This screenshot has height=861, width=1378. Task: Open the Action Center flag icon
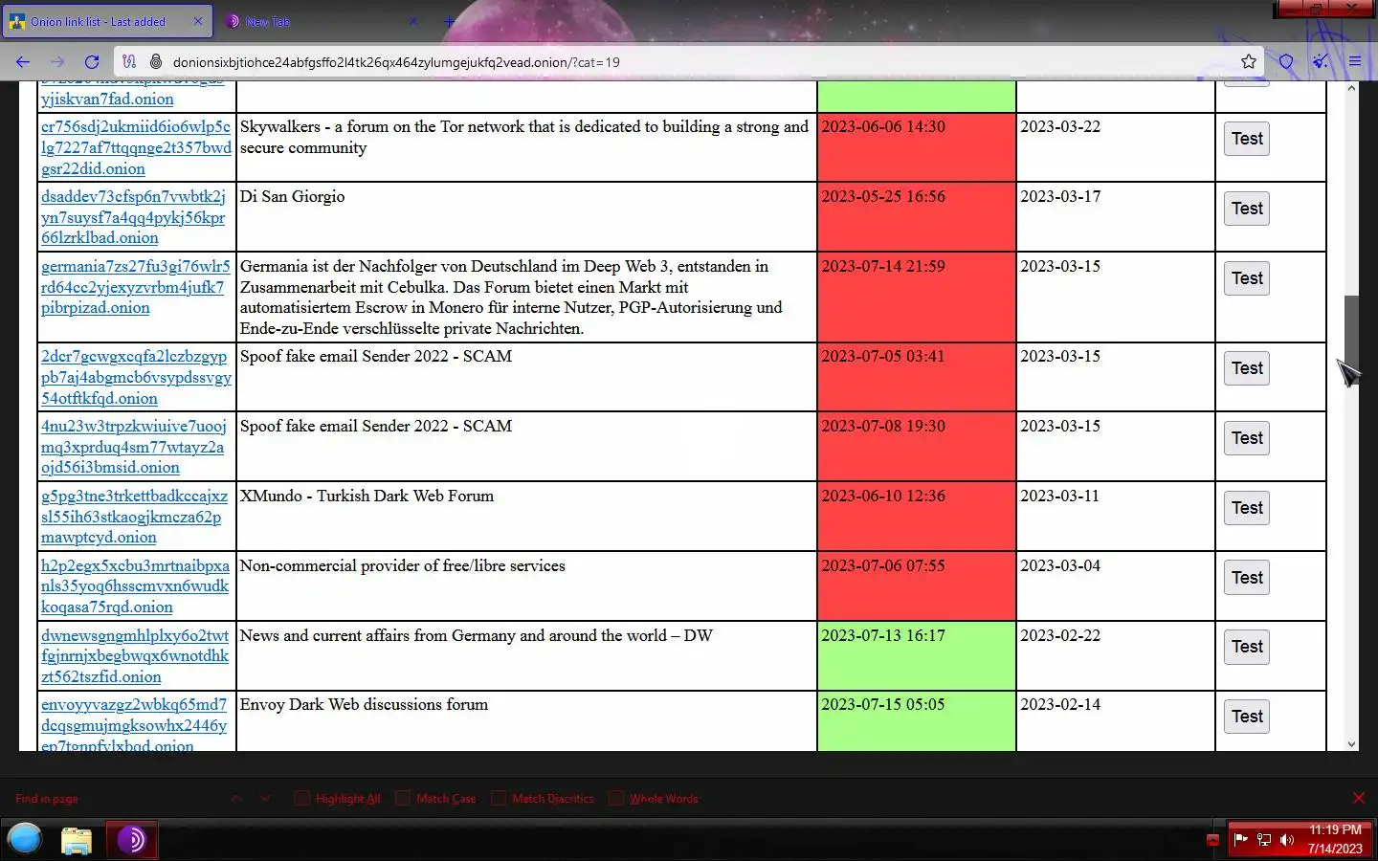coord(1240,840)
